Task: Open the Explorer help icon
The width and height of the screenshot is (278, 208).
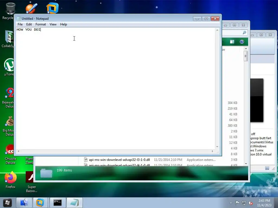Action: 242,42
